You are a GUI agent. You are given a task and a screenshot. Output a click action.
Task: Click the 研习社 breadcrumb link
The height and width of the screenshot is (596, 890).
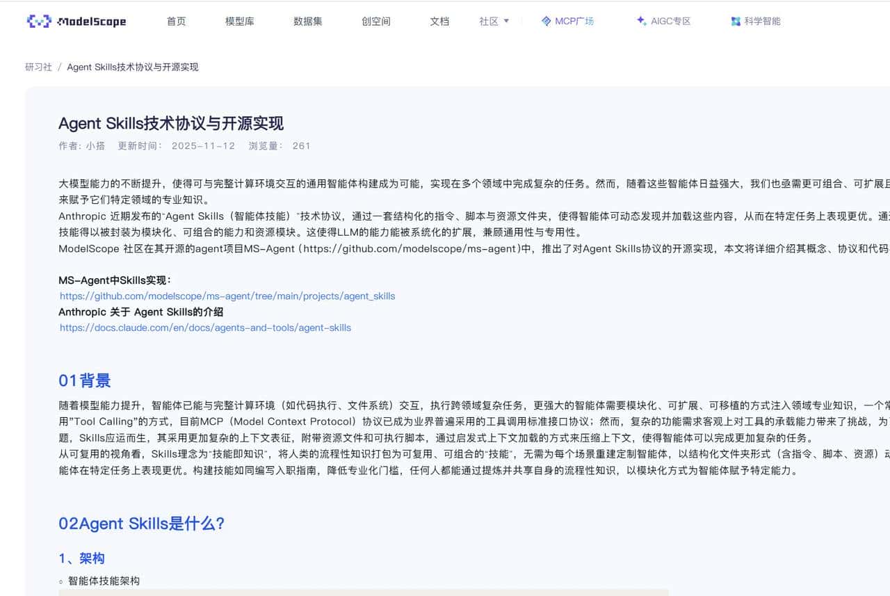[x=38, y=67]
